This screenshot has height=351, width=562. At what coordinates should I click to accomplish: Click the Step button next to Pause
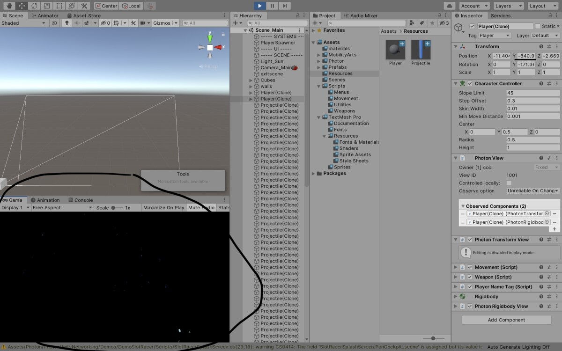click(x=285, y=6)
